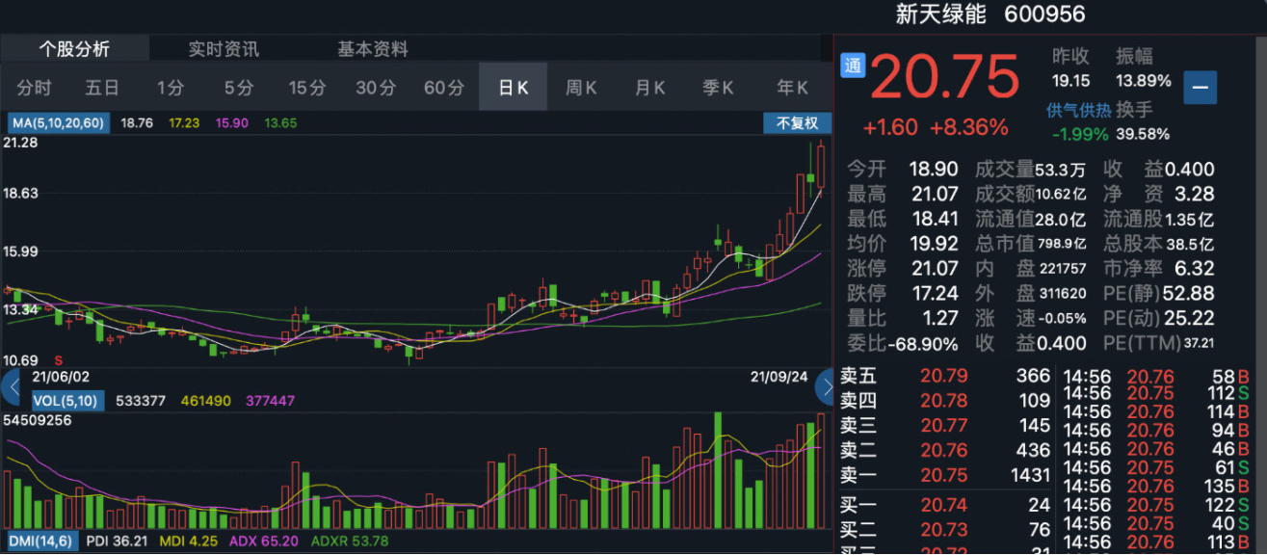The height and width of the screenshot is (555, 1267).
Task: Click the +8.36% change value
Action: 968,127
